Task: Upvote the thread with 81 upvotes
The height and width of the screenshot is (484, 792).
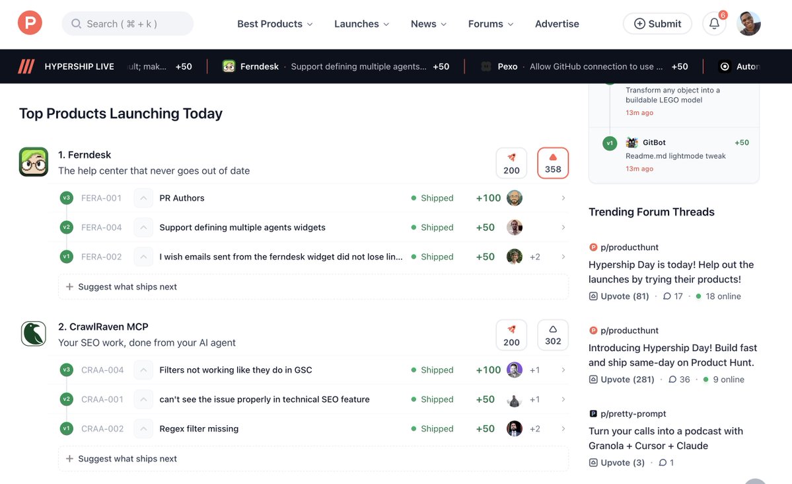Action: [x=619, y=296]
